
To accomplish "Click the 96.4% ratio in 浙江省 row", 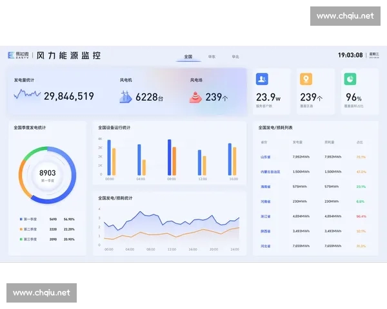I will click(361, 216).
